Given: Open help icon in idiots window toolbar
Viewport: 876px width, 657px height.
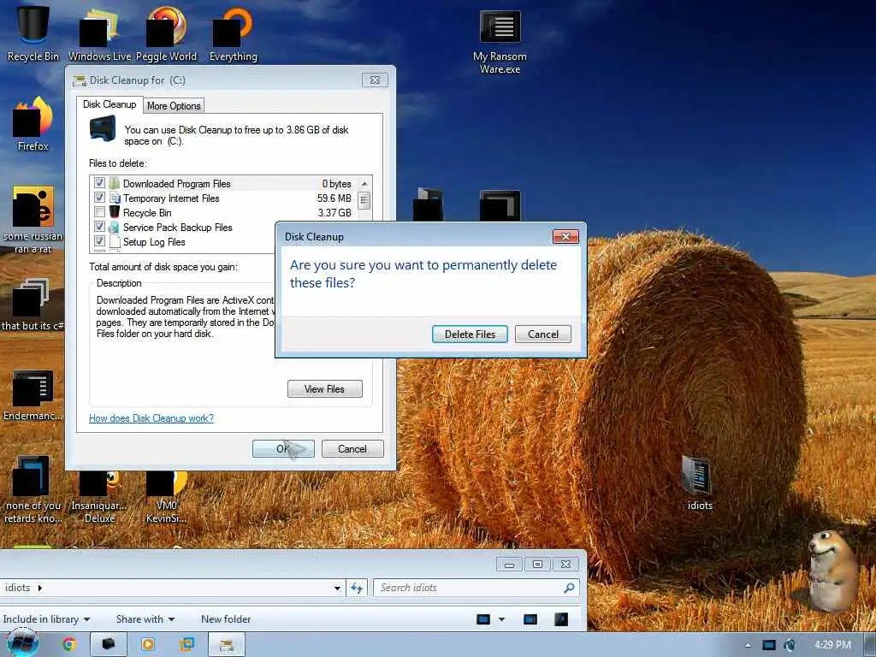Looking at the screenshot, I should pos(561,619).
